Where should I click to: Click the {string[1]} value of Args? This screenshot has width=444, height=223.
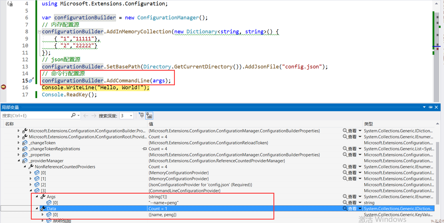click(x=158, y=197)
